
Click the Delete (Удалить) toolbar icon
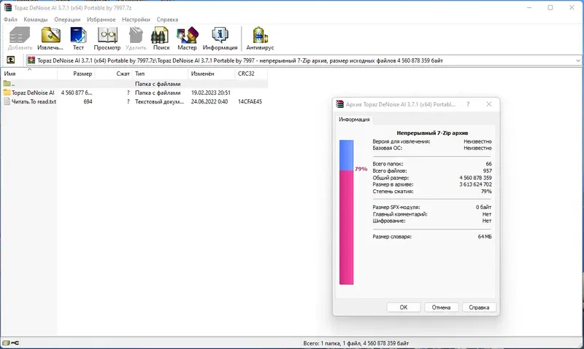click(x=136, y=39)
